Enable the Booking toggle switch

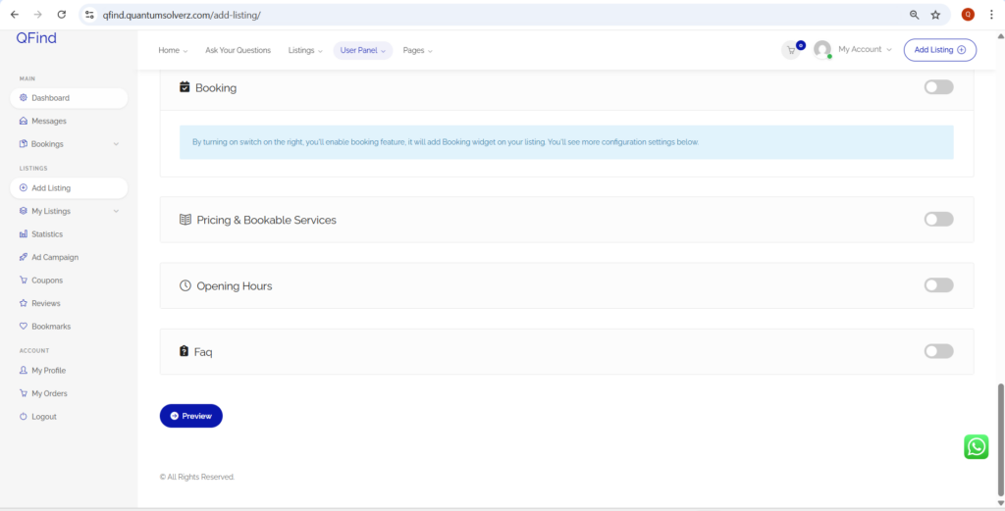[938, 87]
